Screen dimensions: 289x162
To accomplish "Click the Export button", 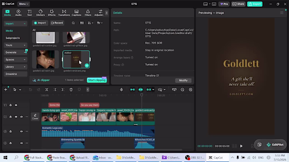I will click(x=255, y=4).
